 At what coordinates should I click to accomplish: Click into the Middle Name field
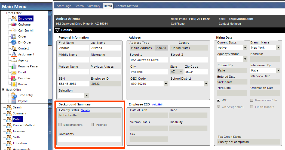click(x=73, y=60)
